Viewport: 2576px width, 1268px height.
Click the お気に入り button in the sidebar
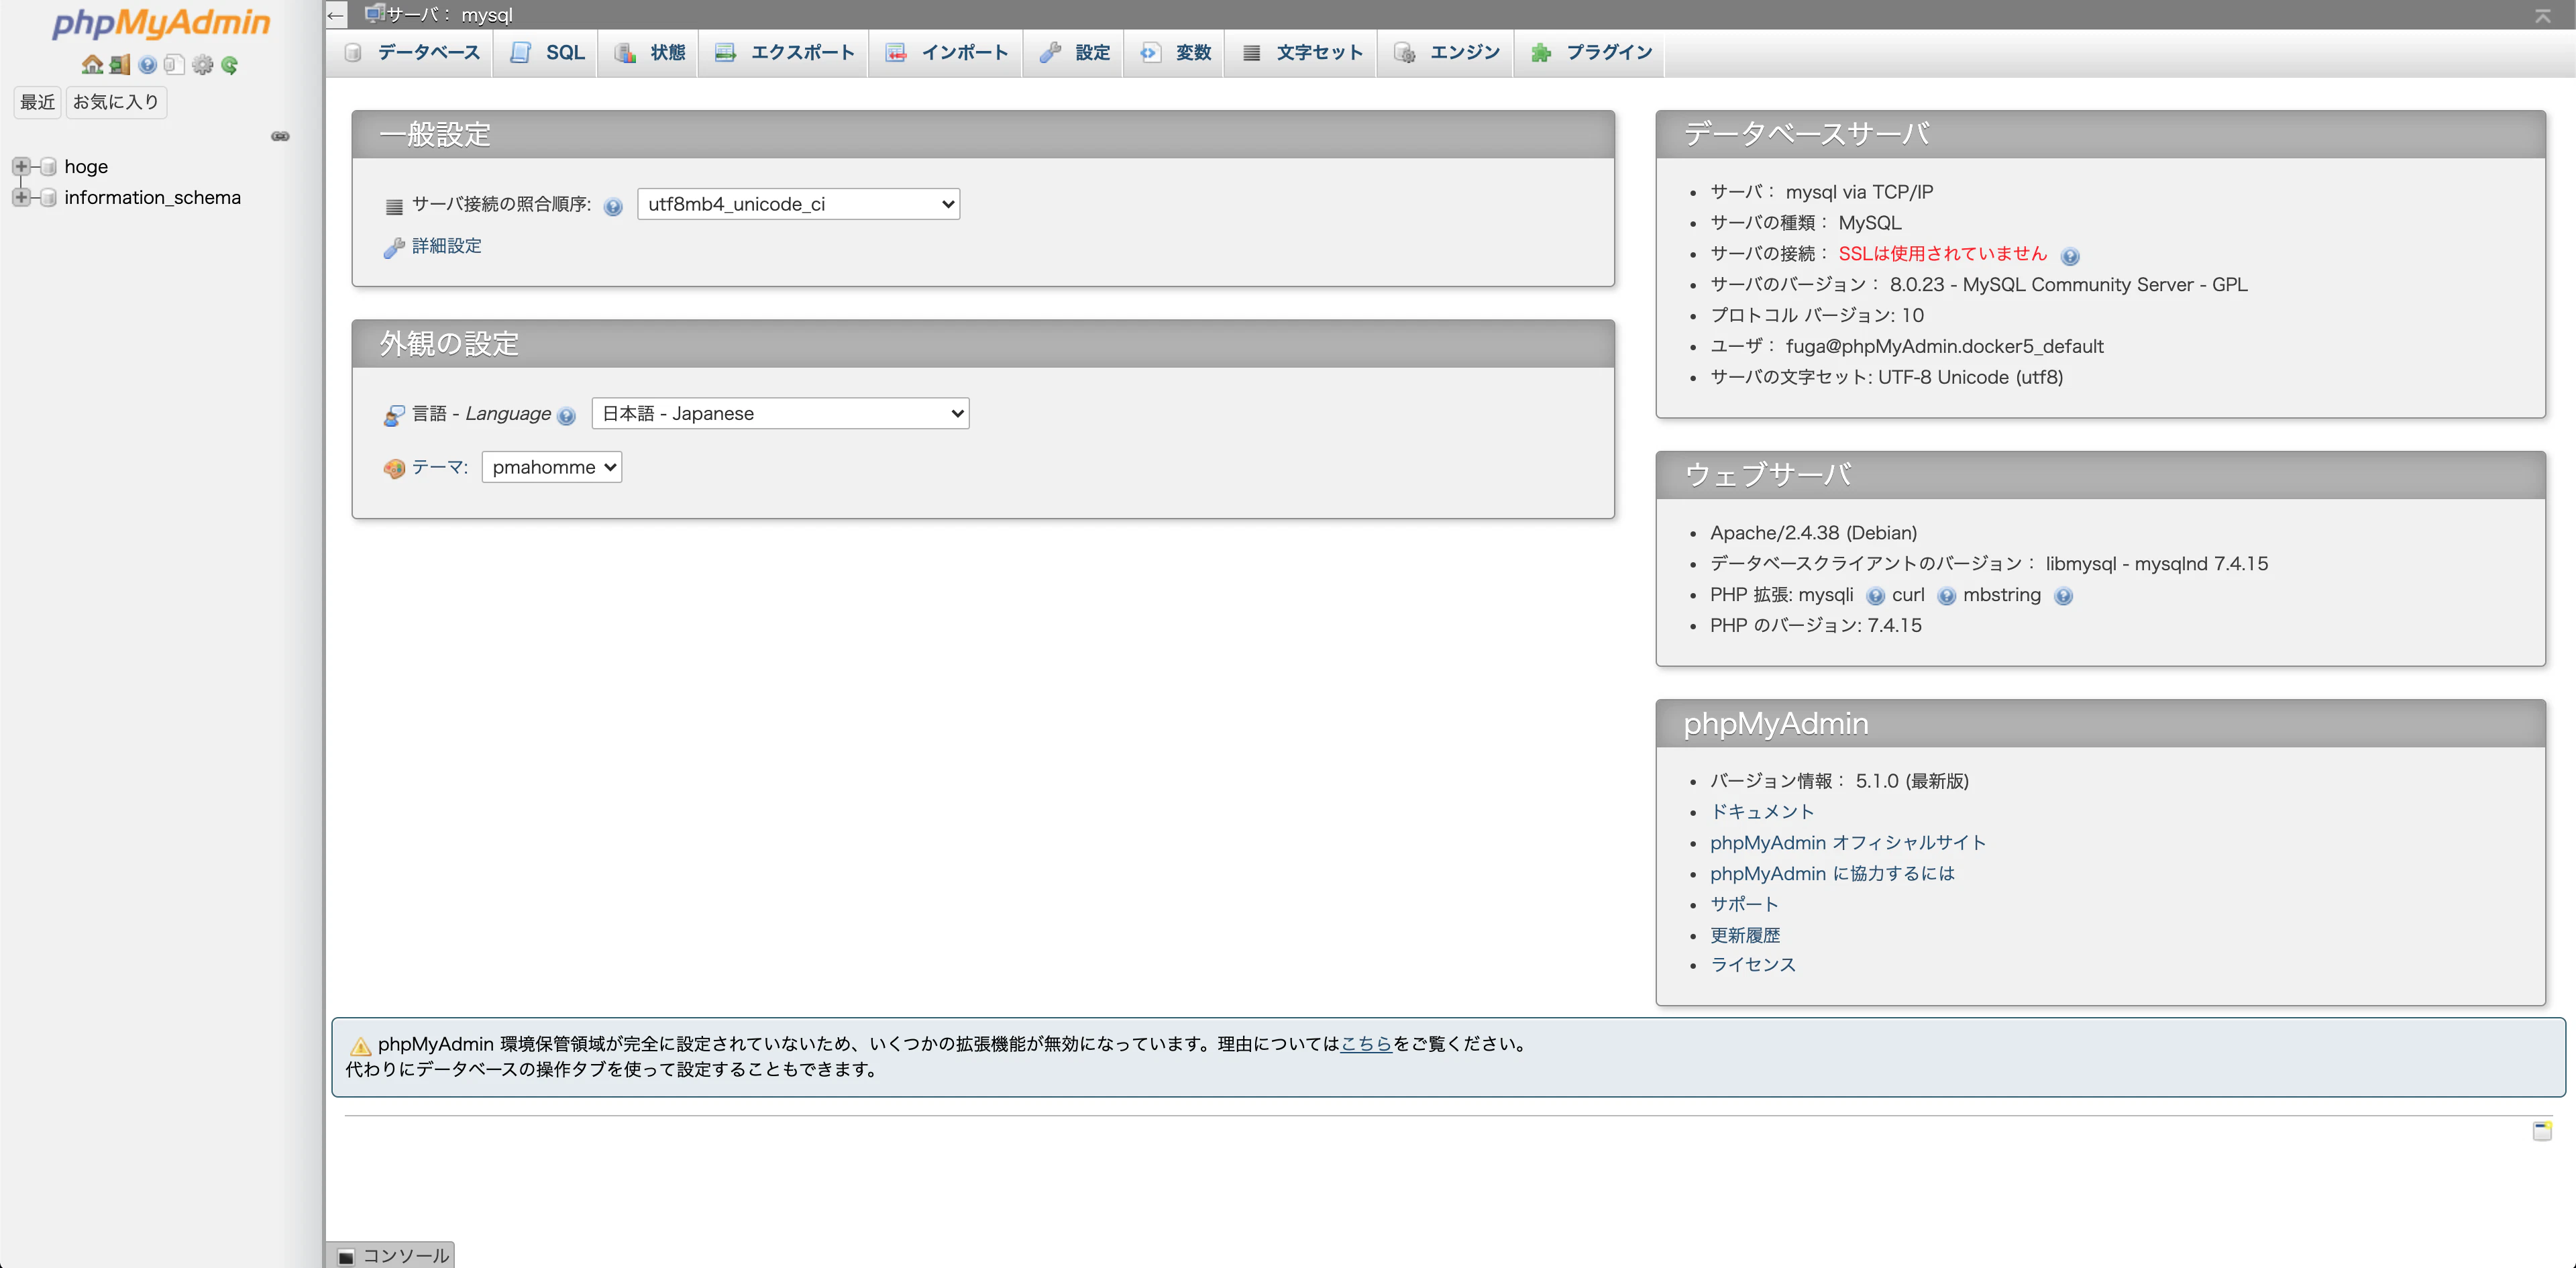pyautogui.click(x=115, y=101)
